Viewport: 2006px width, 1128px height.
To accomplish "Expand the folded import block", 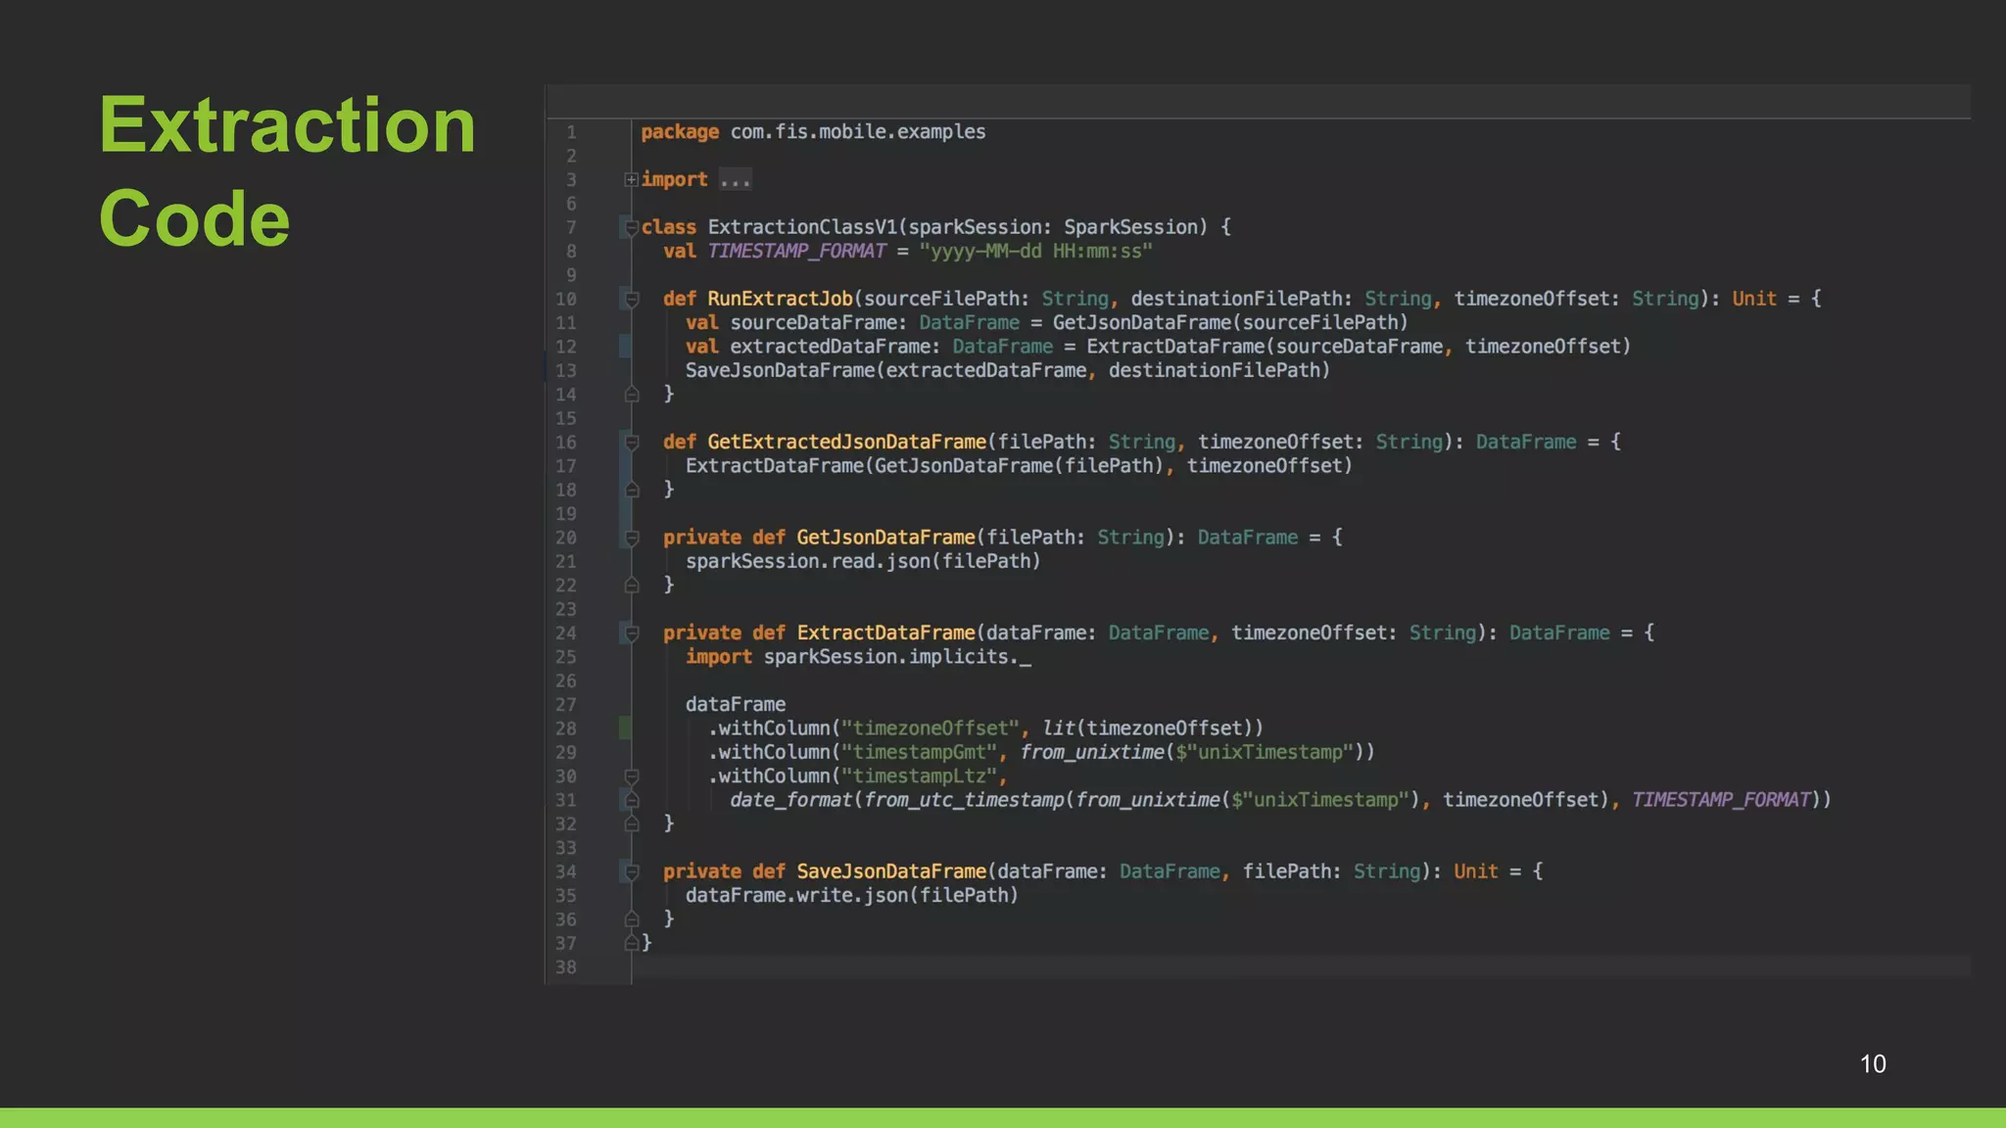I will 631,179.
